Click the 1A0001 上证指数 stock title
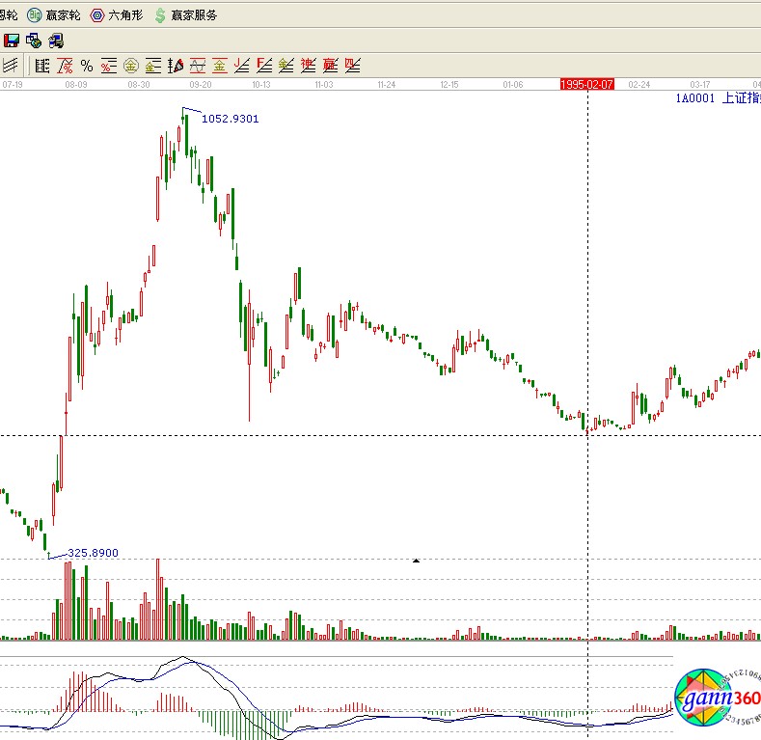The image size is (761, 740). click(718, 98)
